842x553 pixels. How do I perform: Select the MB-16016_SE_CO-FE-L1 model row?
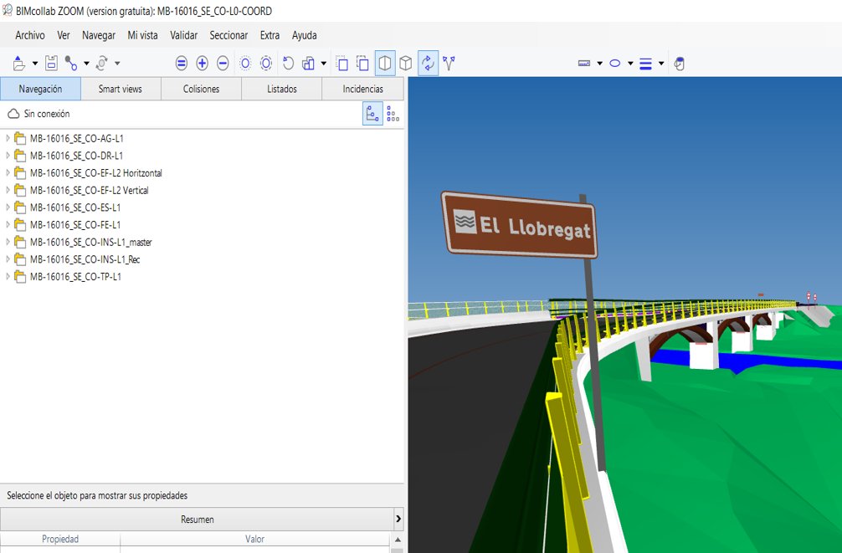point(75,224)
